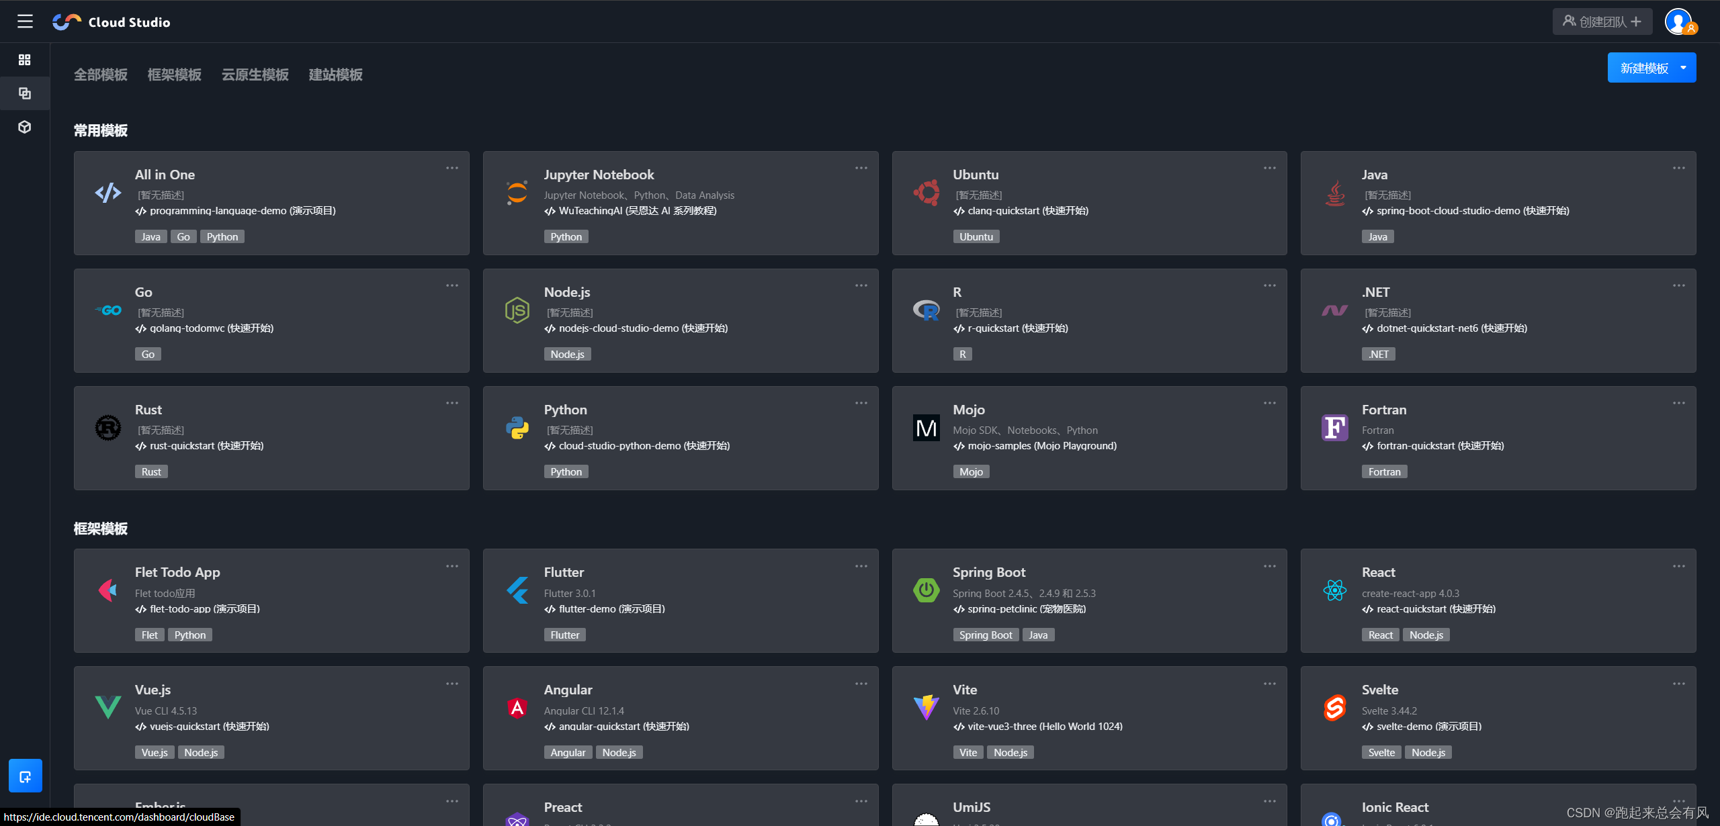1720x826 pixels.
Task: Expand the 新建模板 dropdown arrow
Action: tap(1683, 68)
